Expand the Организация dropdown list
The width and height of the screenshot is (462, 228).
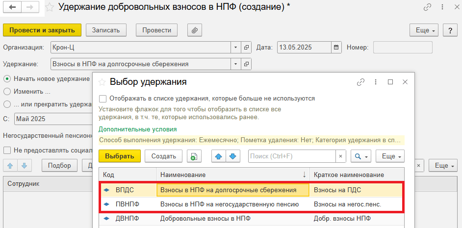click(x=235, y=48)
